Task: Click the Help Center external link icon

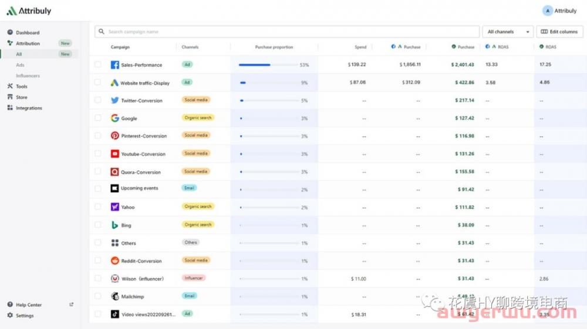Action: coord(71,304)
